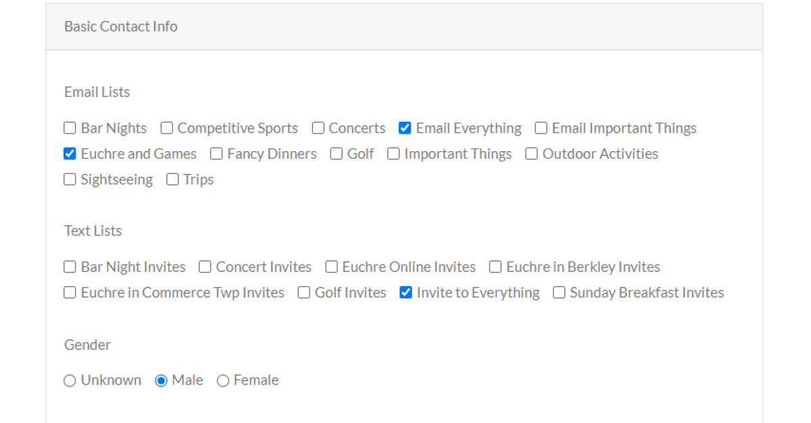
Task: Enable the Sightseeing email list
Action: (70, 179)
